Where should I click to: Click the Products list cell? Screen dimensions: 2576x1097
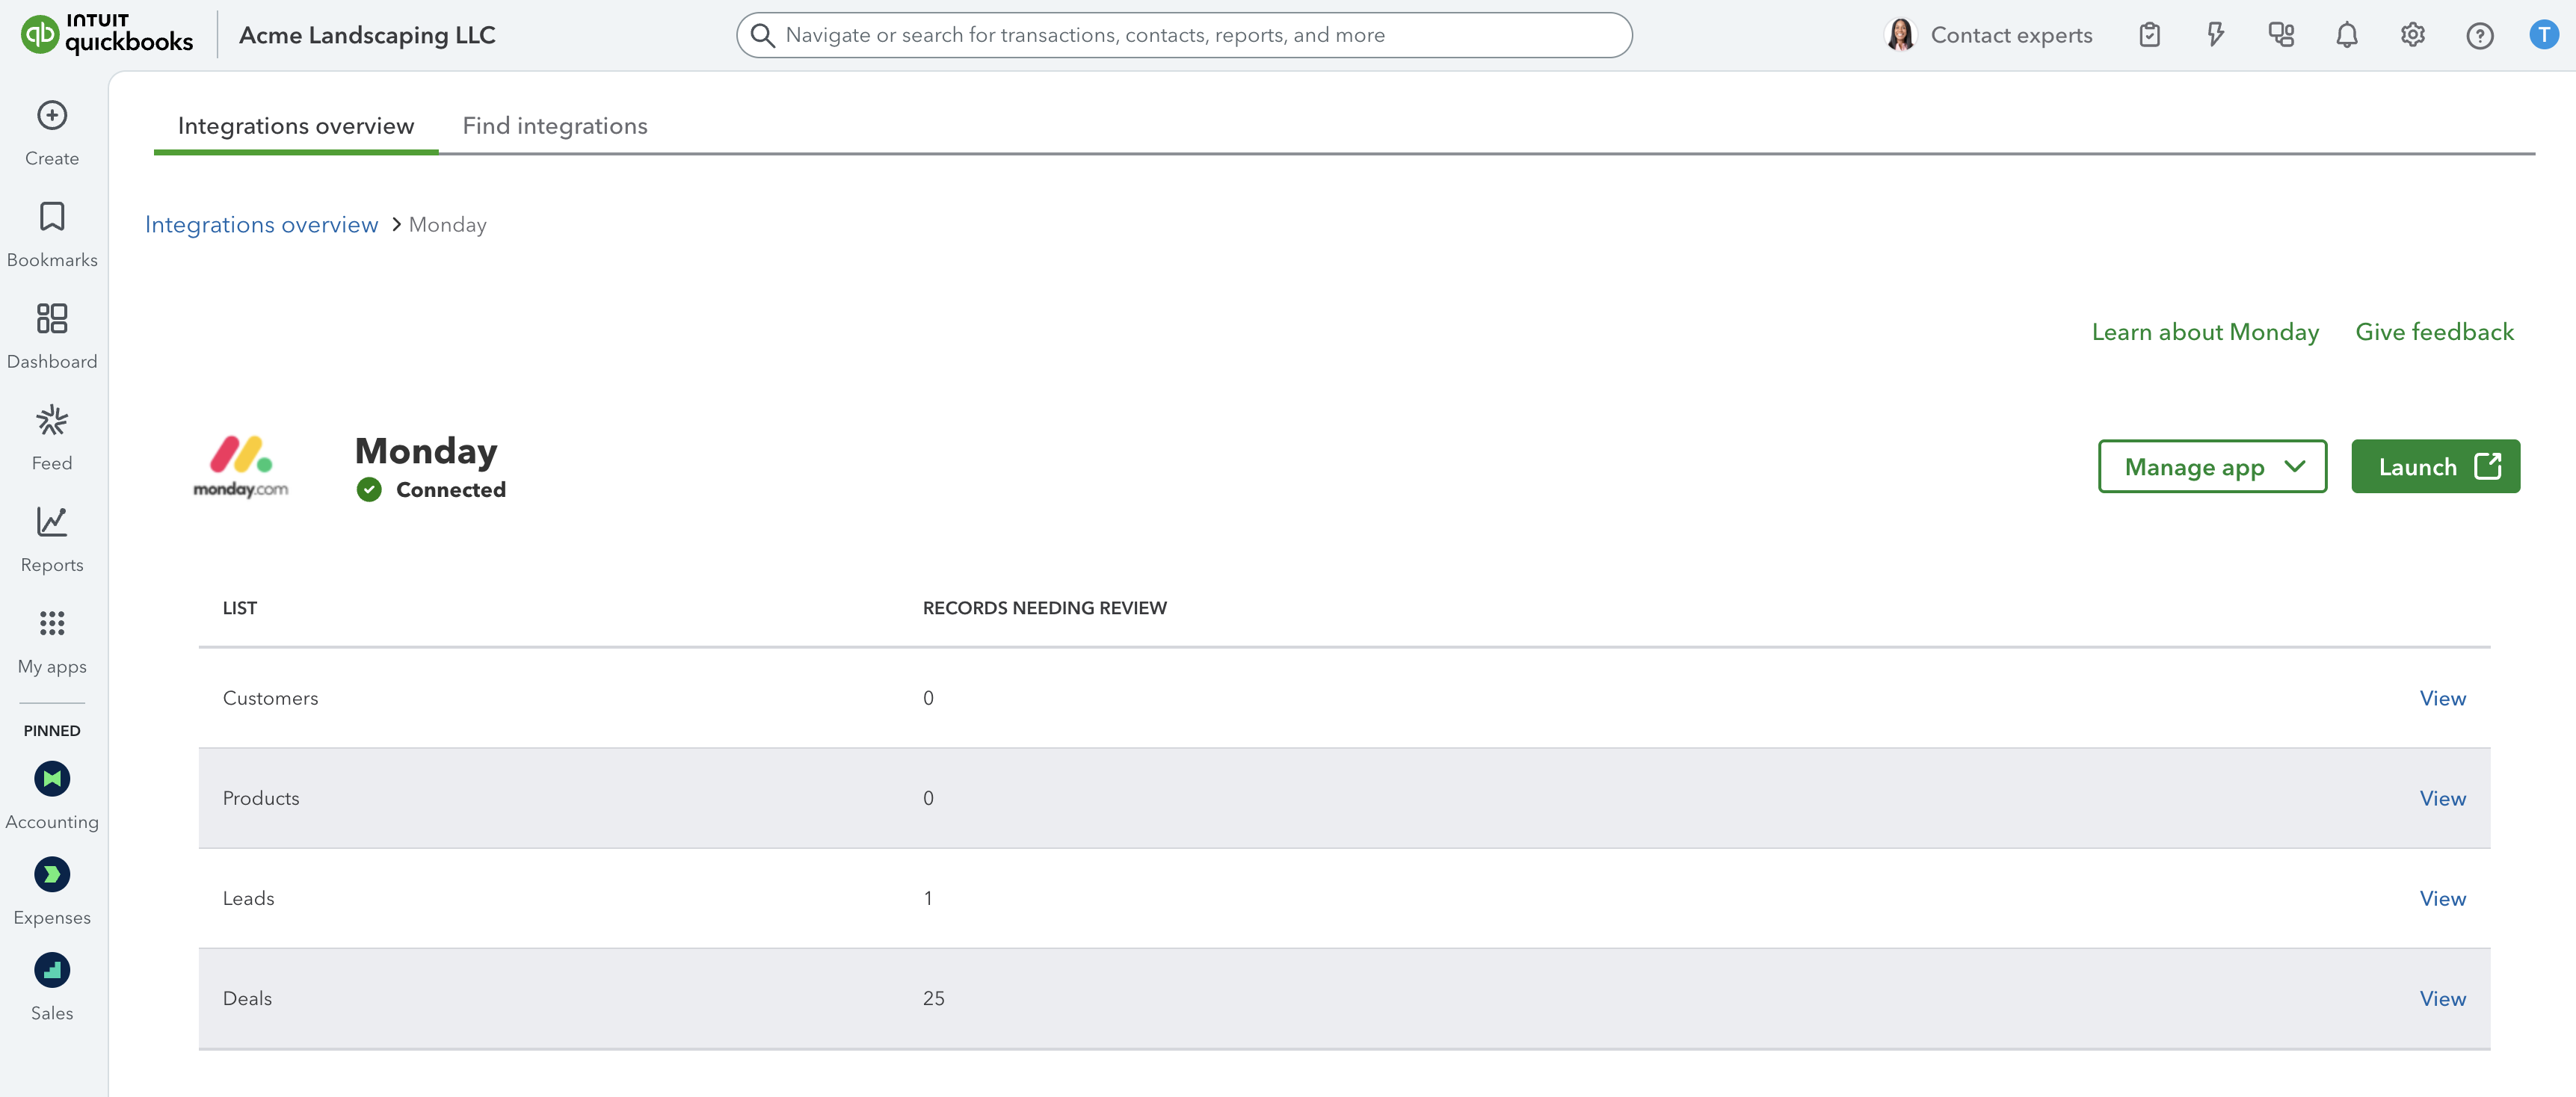[x=261, y=798]
